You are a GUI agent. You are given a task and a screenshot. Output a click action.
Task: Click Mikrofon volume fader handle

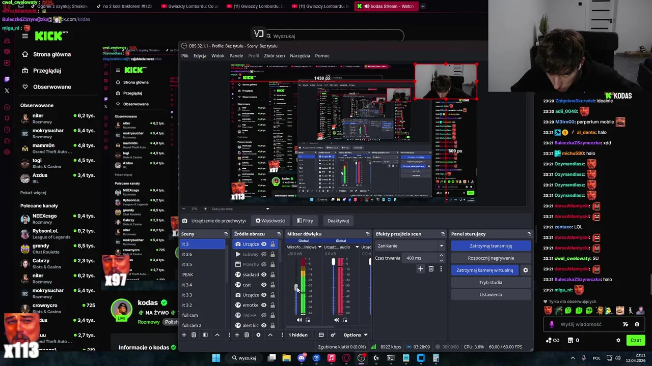(x=296, y=288)
